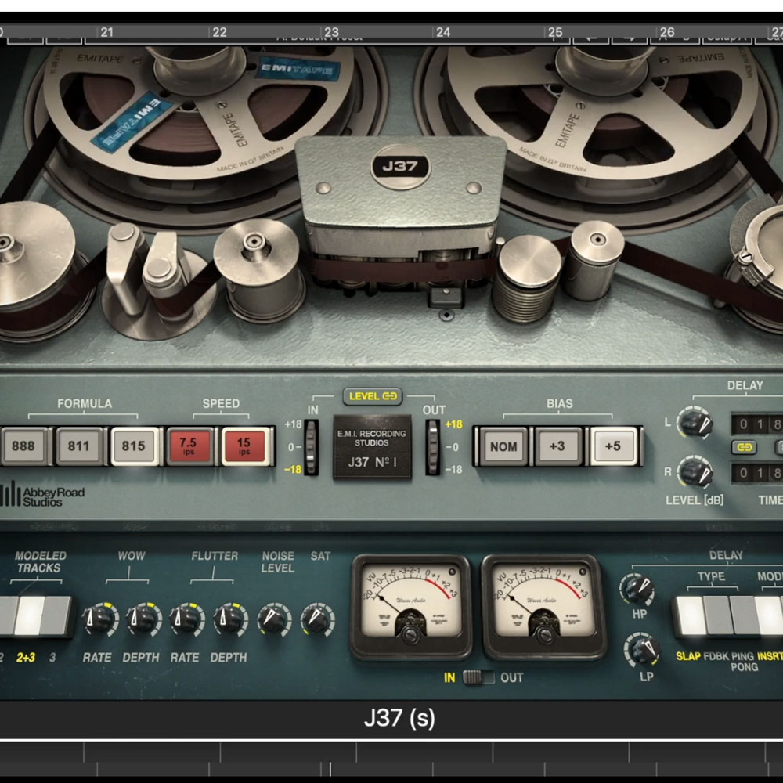Click the R delay time display
Screen dimensions: 783x783
(757, 472)
